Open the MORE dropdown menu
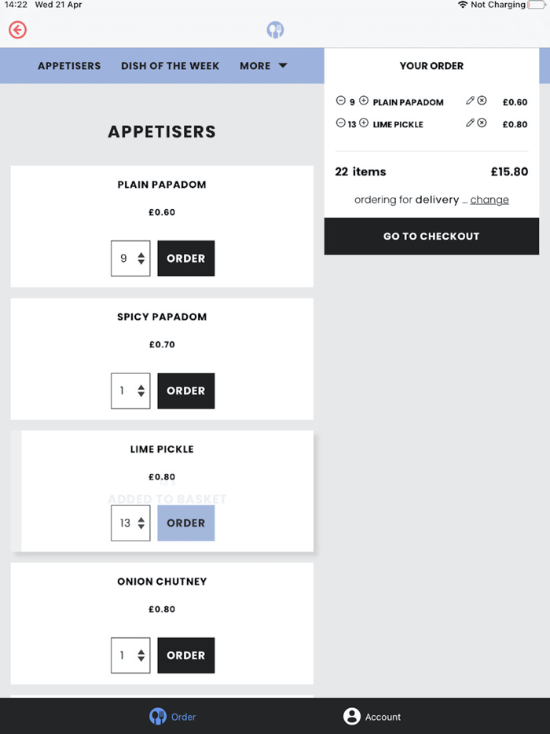 click(x=263, y=66)
